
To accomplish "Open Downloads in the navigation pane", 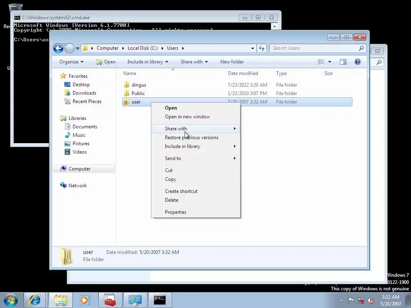I will click(x=84, y=93).
